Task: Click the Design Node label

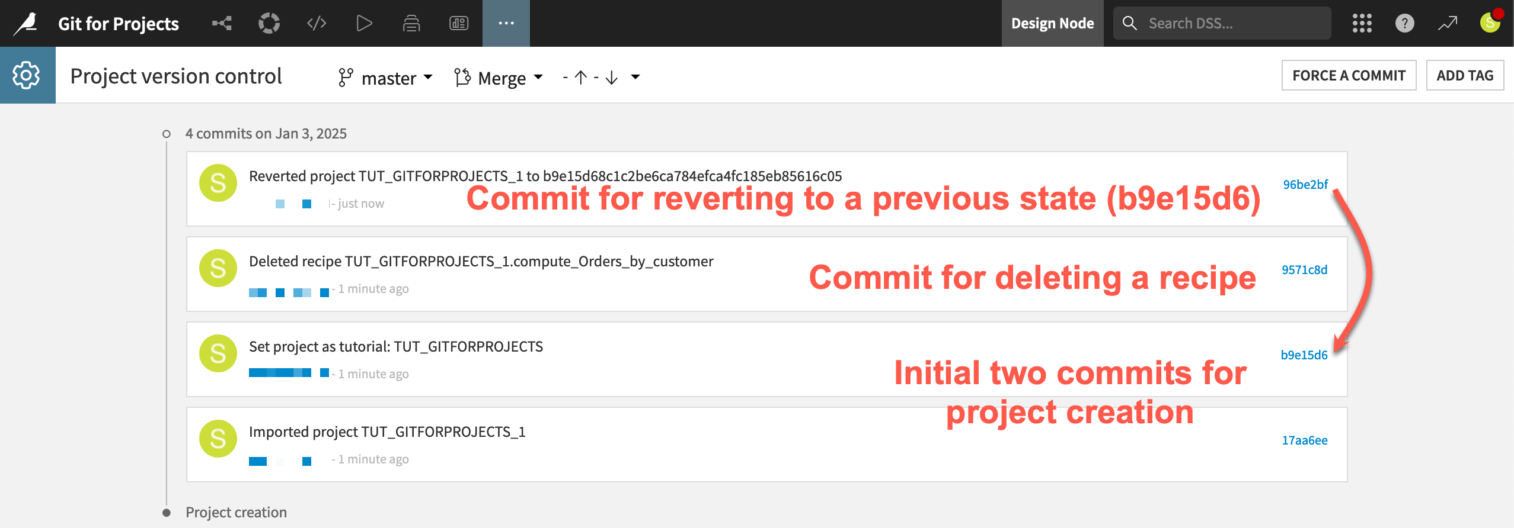Action: point(1052,24)
